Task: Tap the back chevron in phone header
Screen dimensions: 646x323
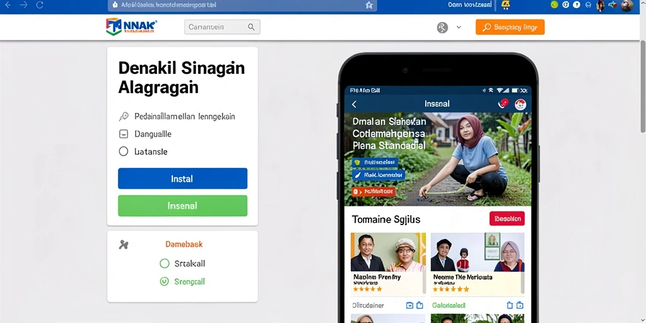Action: coord(354,104)
